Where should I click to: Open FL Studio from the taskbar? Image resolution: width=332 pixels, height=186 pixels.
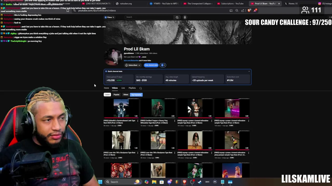(177, 182)
